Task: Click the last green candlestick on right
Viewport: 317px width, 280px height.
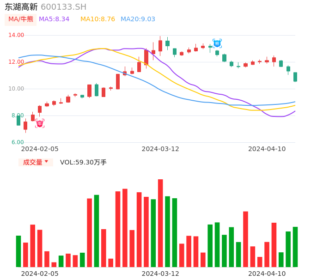Action: (295, 77)
